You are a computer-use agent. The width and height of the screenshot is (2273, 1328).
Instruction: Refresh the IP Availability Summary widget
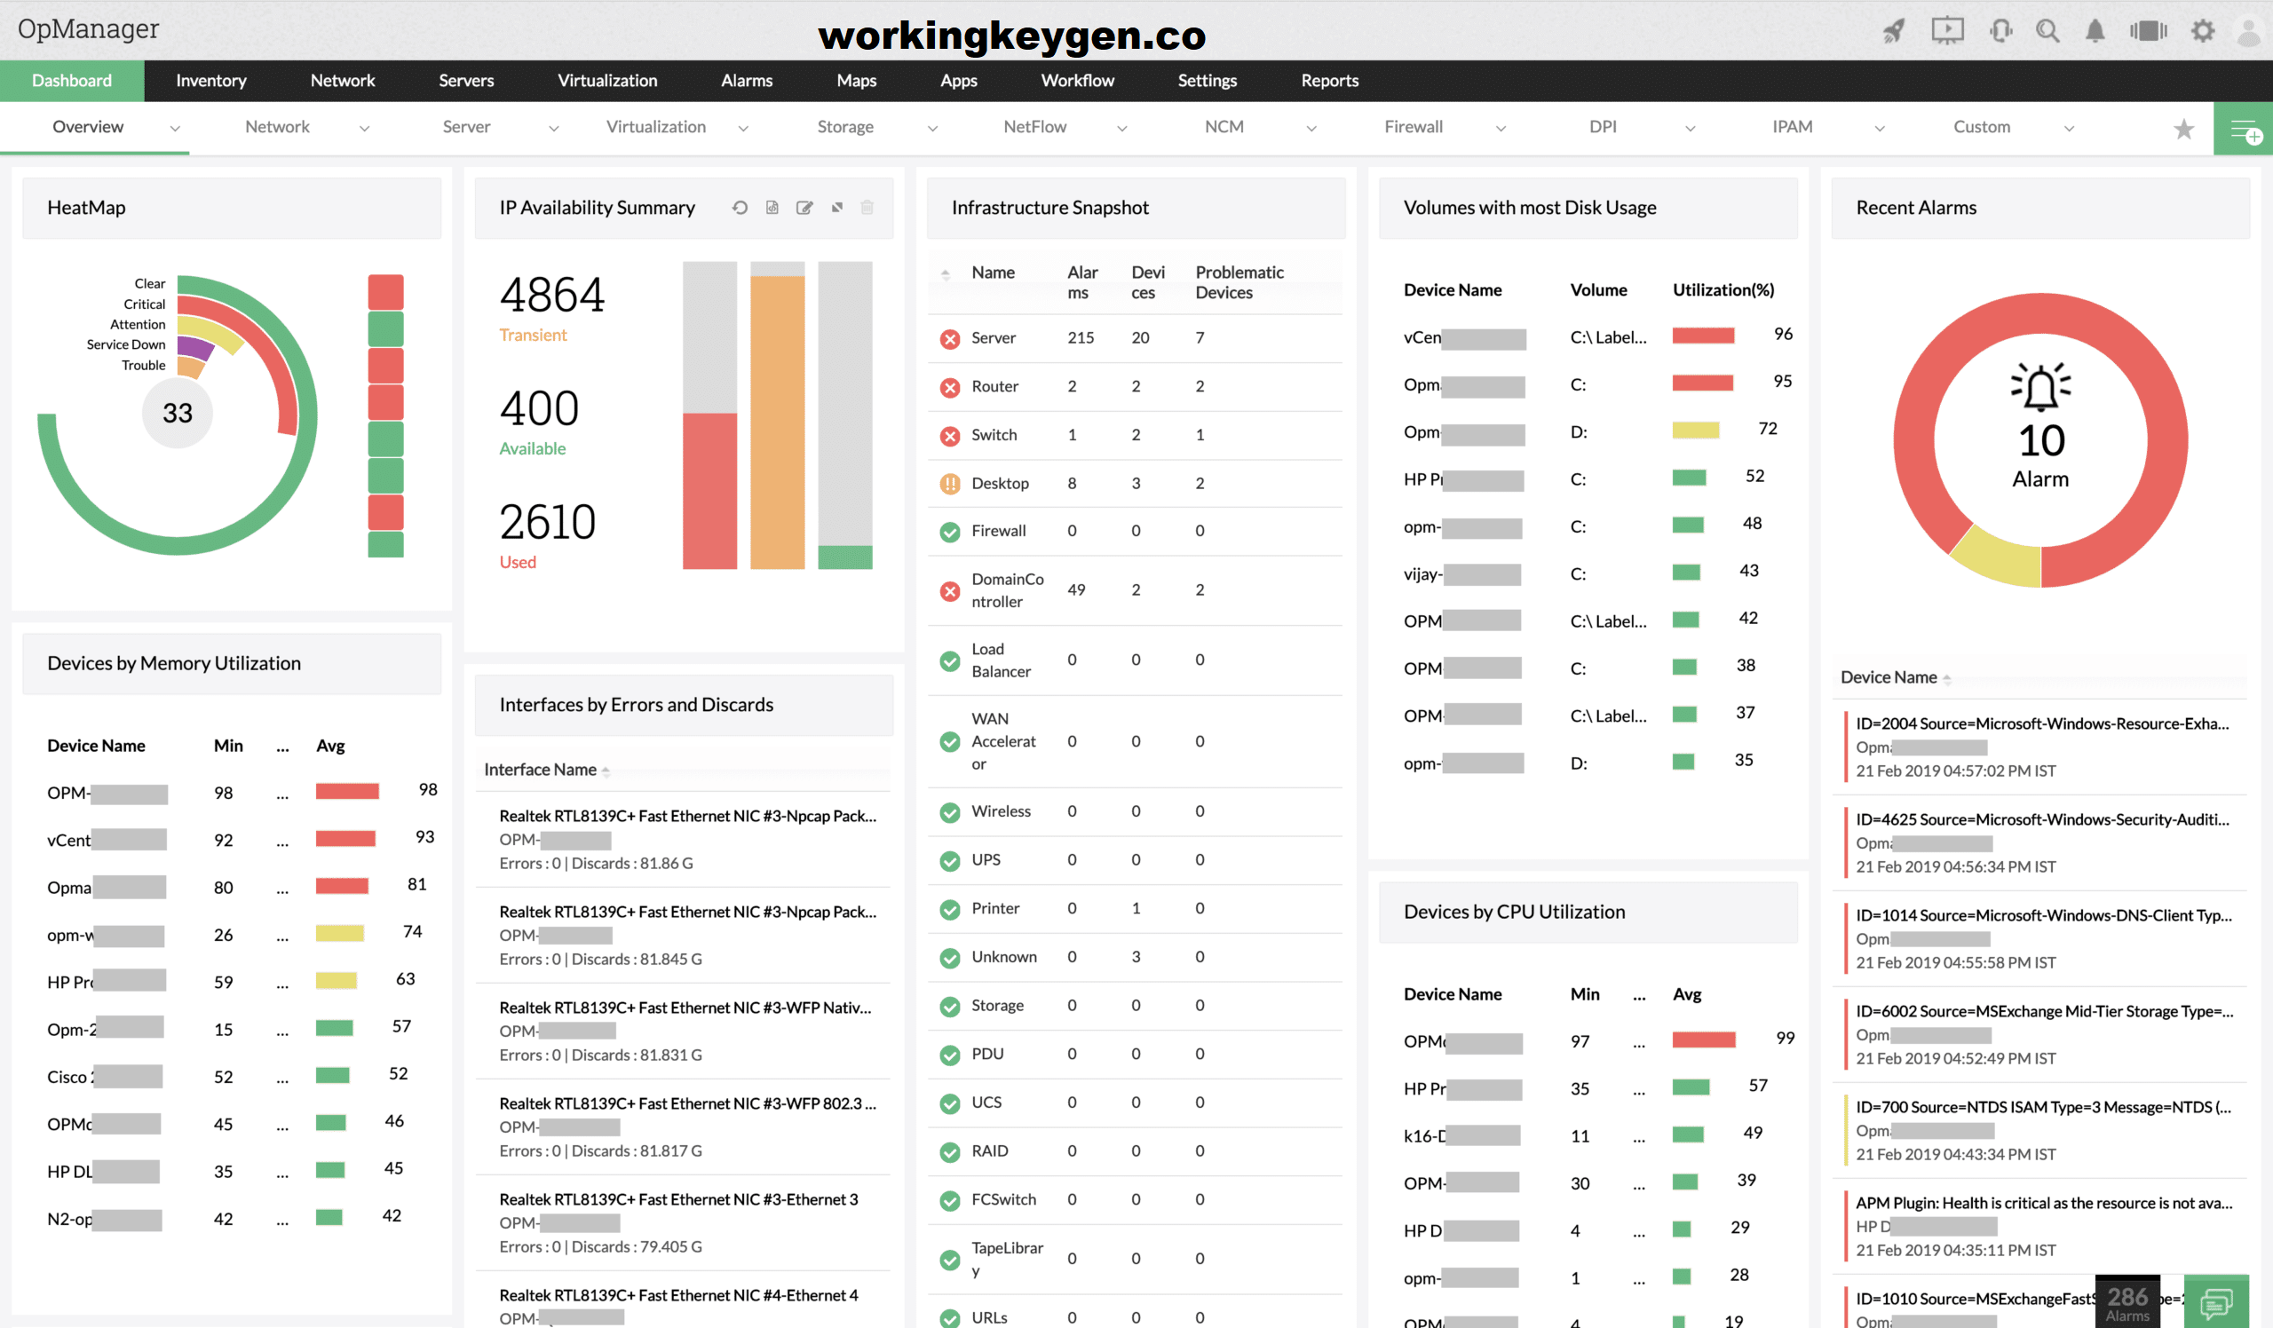[740, 209]
